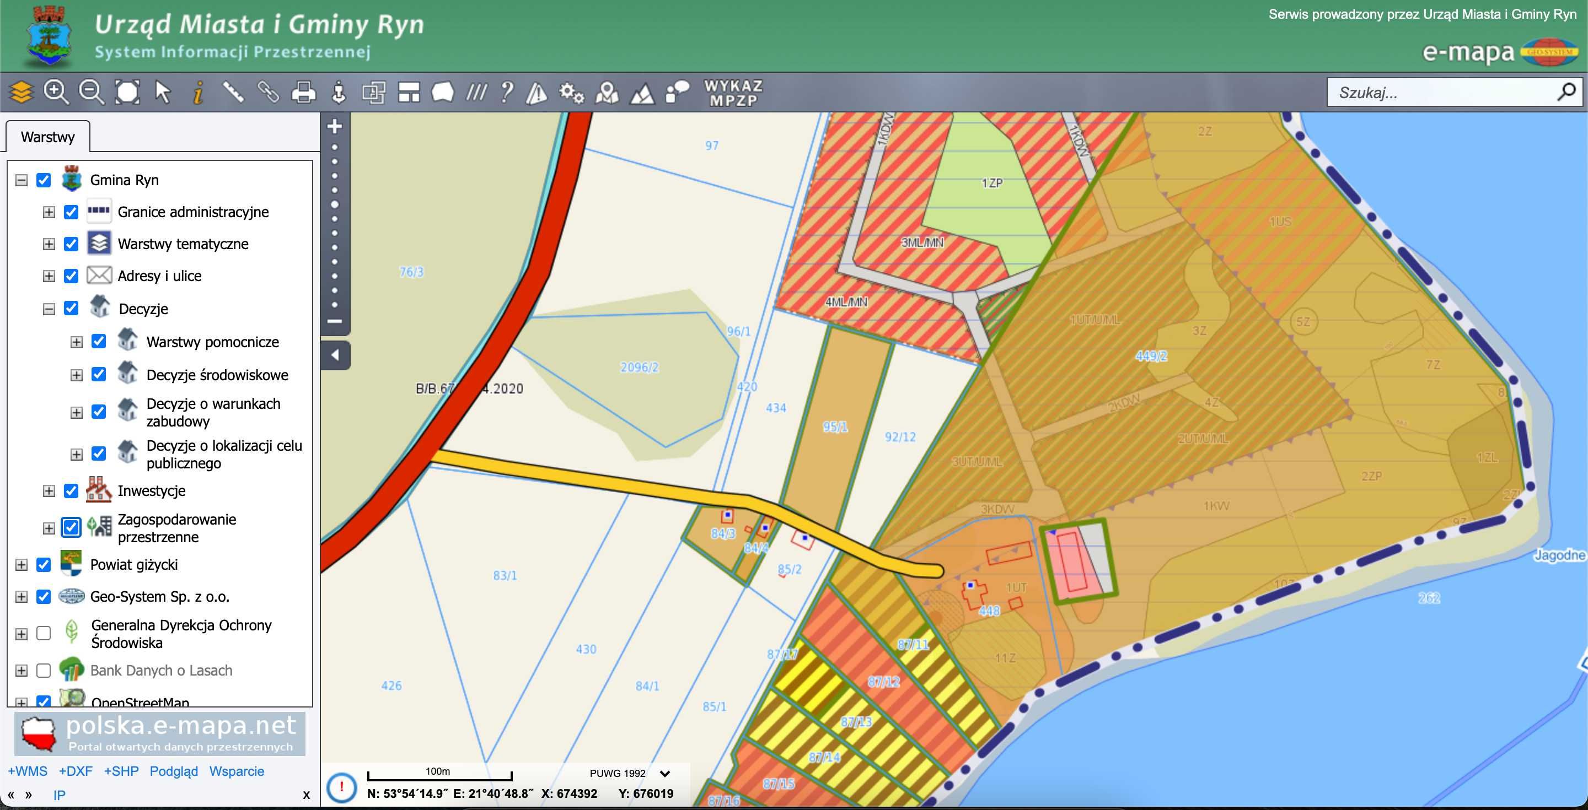Enable Bank Danych o Lasach checkbox
The width and height of the screenshot is (1588, 810).
pyautogui.click(x=44, y=670)
